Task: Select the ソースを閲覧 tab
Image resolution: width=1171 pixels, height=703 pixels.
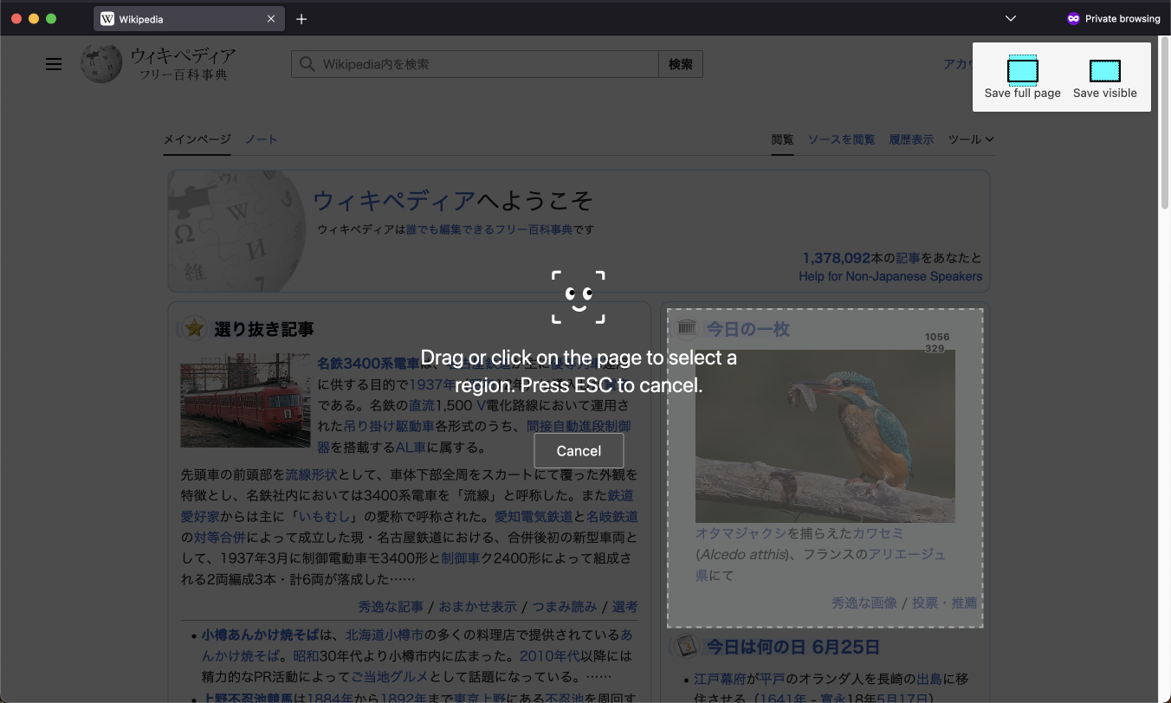Action: [840, 139]
